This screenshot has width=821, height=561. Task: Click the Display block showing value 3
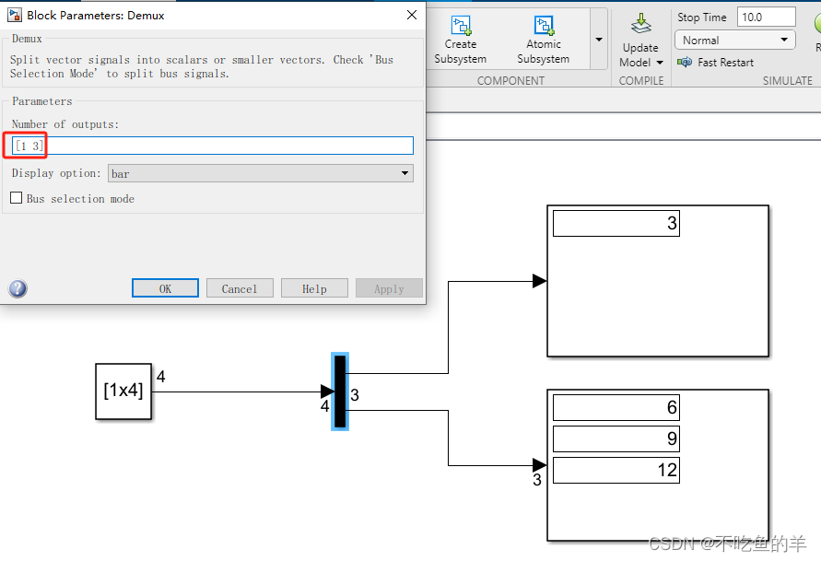658,281
